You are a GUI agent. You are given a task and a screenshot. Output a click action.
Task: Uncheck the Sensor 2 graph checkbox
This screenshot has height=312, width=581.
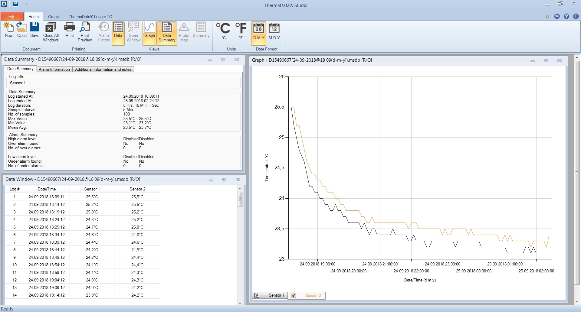pyautogui.click(x=293, y=295)
